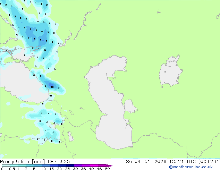The height and width of the screenshot is (170, 220).
Task: Select the legend color between 0.5 and 1
Action: coord(14,165)
